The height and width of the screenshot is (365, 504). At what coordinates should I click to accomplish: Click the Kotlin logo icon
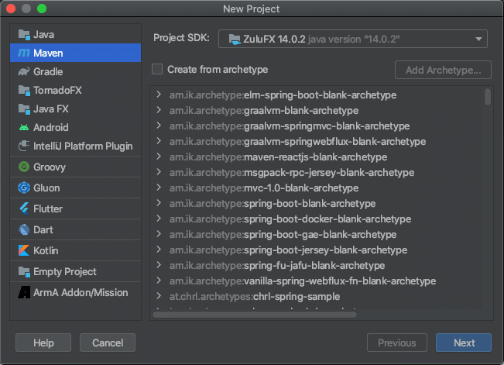pos(24,250)
